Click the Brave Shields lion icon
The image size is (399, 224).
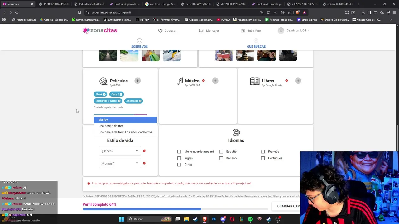[298, 12]
